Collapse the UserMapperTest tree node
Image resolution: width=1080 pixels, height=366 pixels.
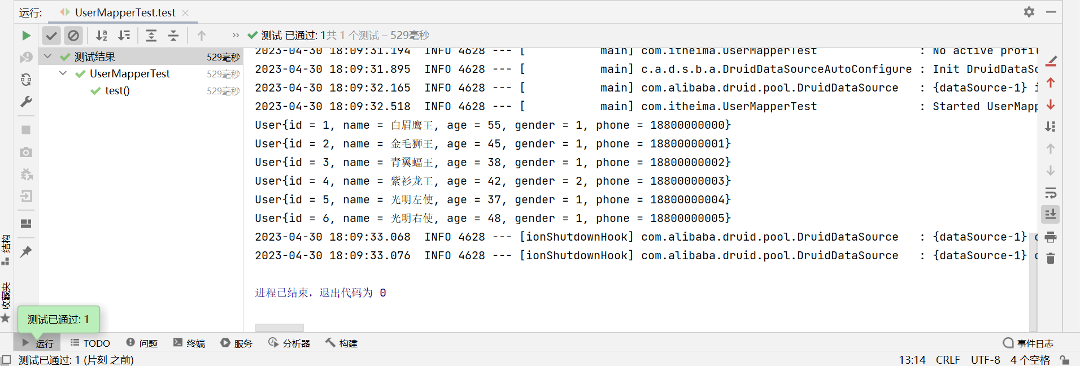63,73
